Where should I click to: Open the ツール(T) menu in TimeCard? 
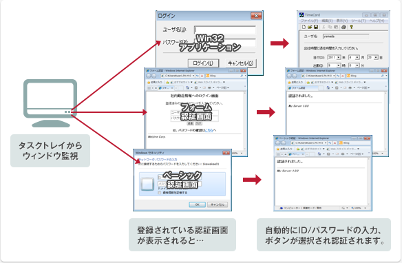(359, 21)
